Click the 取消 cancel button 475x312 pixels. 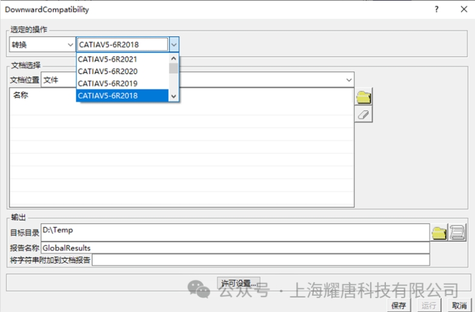pos(459,305)
